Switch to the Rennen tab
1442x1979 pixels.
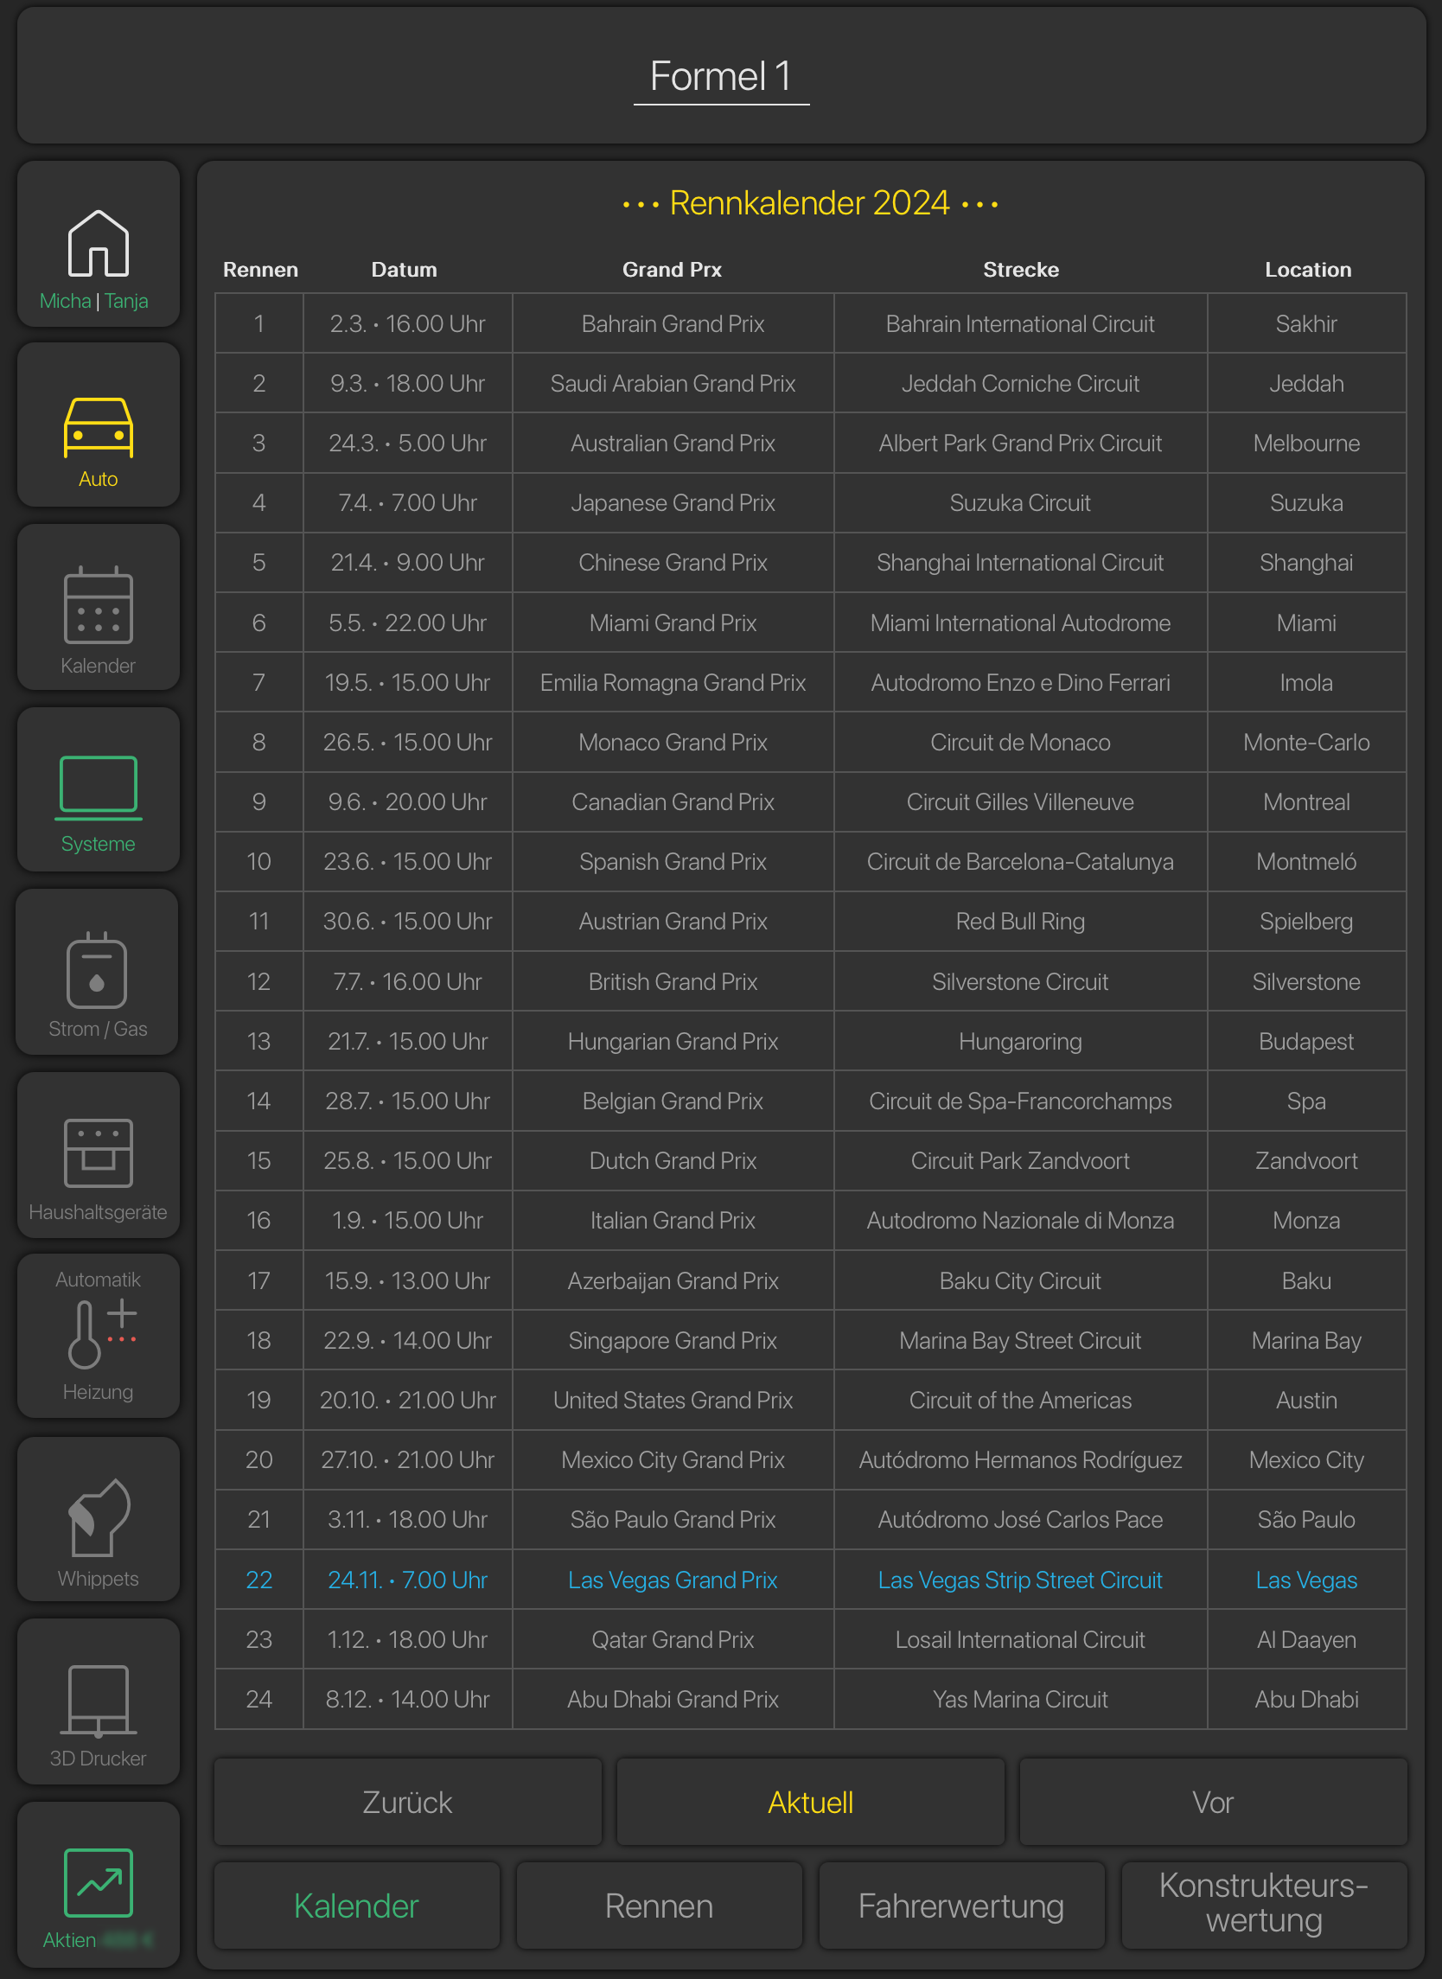pos(659,1906)
